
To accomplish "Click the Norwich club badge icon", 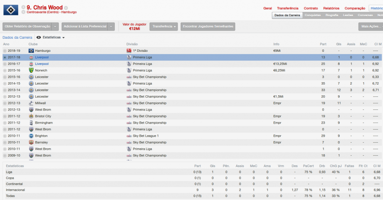I will pos(31,70).
